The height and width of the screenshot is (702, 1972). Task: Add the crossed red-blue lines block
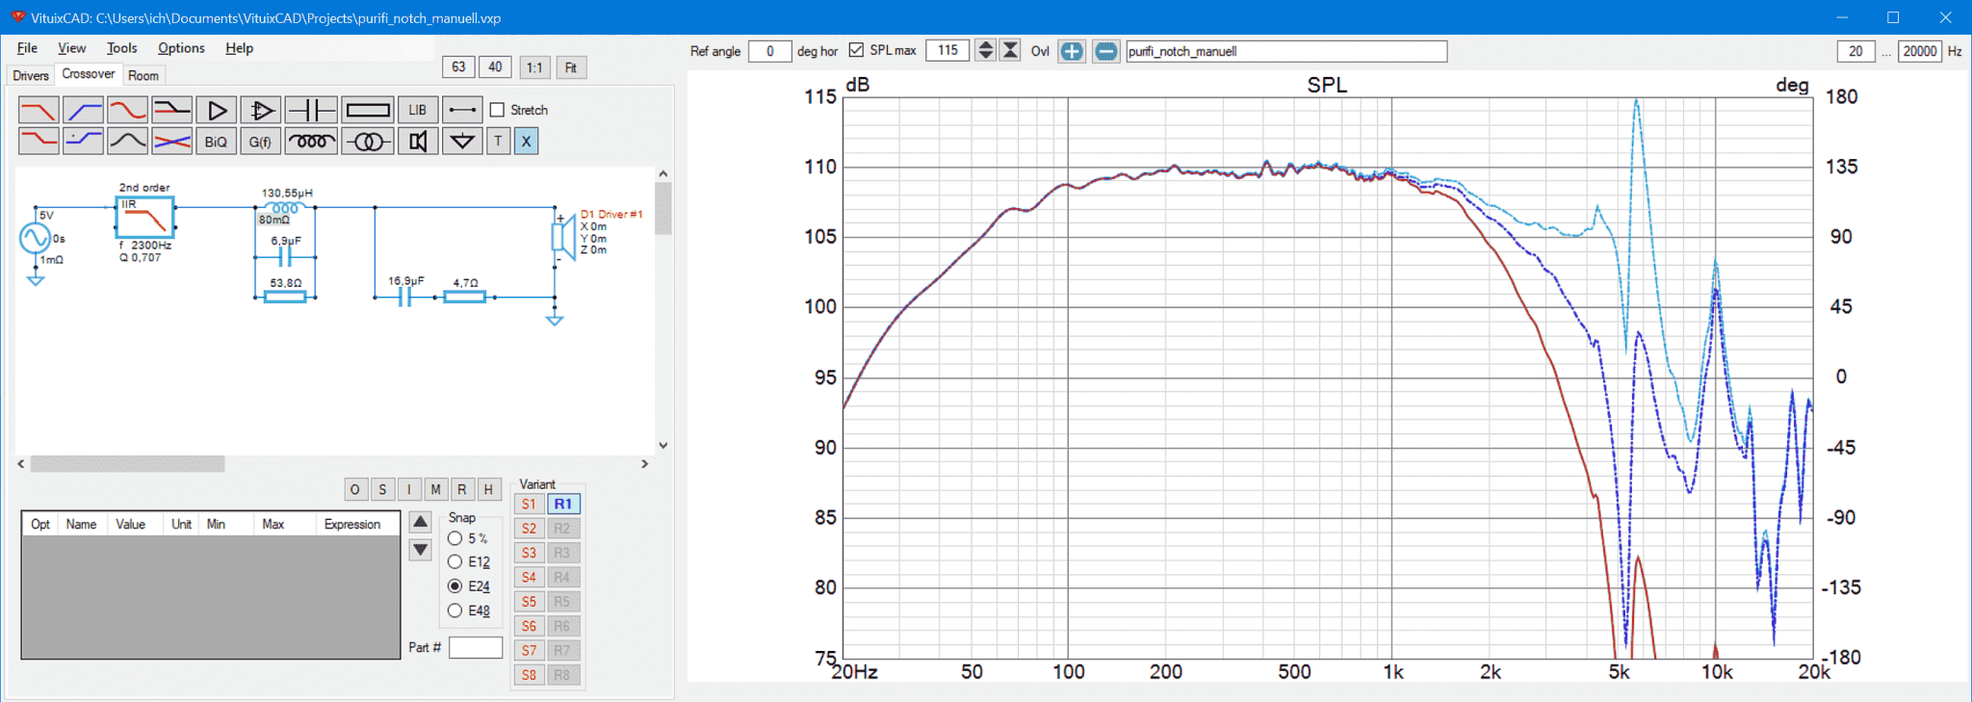coord(171,142)
